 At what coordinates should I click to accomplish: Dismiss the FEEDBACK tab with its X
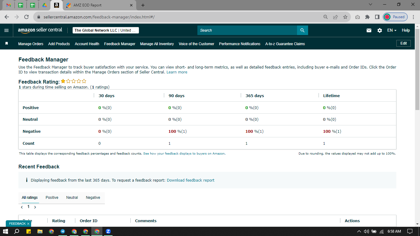tap(28, 224)
